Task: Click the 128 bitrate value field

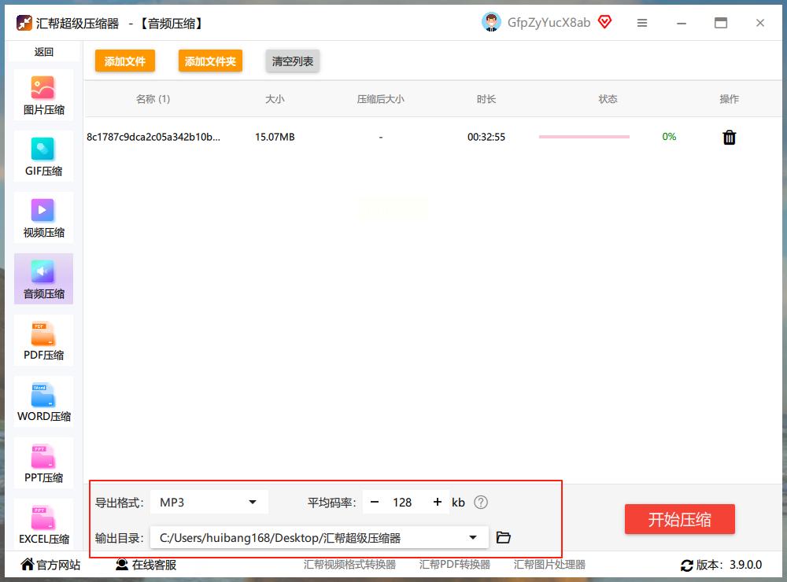Action: point(403,503)
